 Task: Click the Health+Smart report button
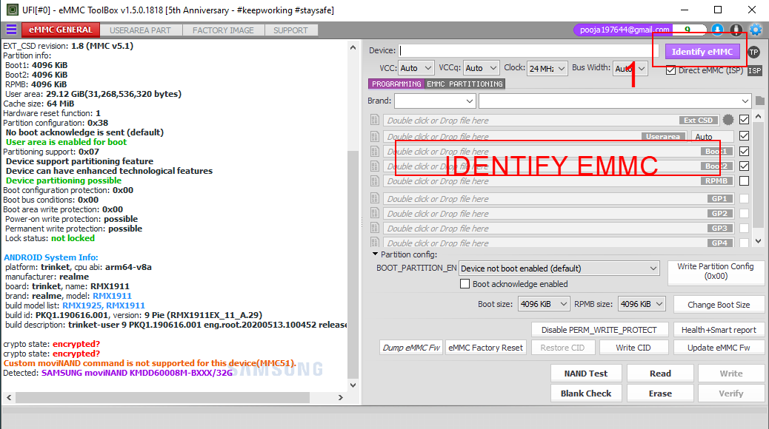[x=718, y=330]
